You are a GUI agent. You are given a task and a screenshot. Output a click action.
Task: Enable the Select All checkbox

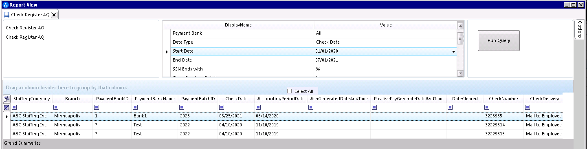tap(289, 91)
